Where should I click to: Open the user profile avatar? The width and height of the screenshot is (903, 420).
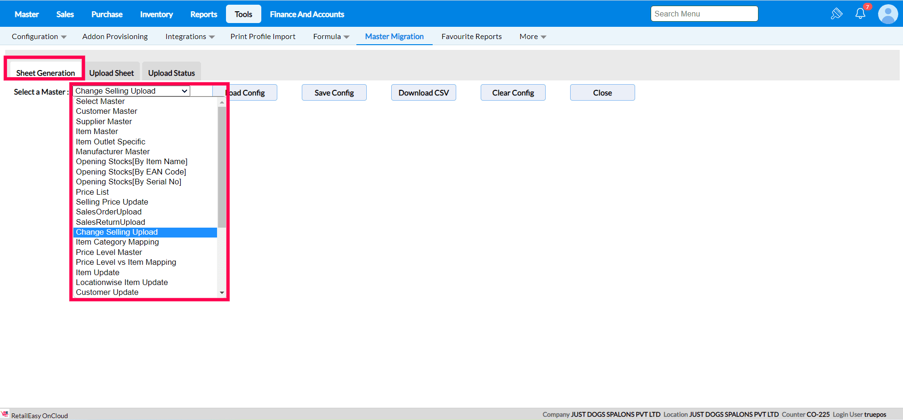(x=888, y=14)
